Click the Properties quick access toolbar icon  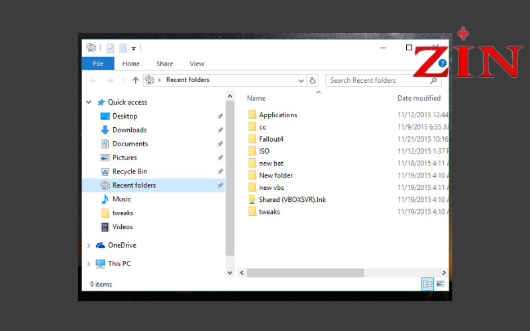(110, 48)
